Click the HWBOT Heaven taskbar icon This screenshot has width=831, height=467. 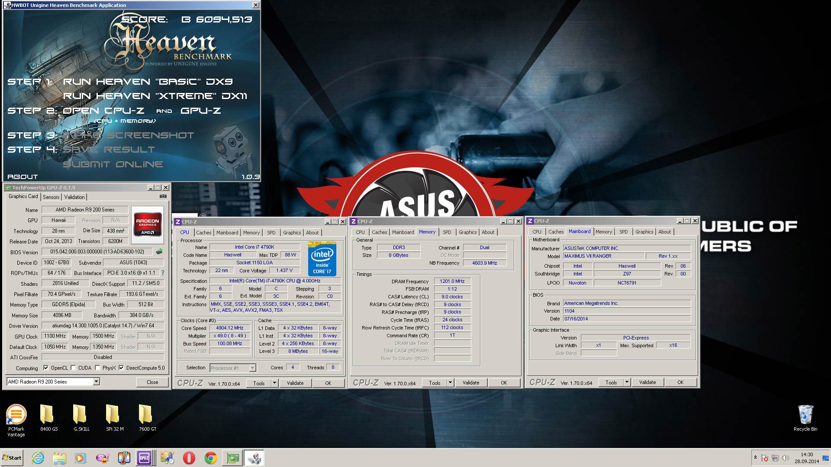(x=254, y=458)
